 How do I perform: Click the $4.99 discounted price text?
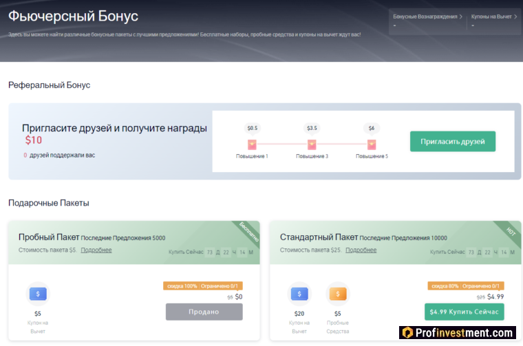pyautogui.click(x=495, y=296)
